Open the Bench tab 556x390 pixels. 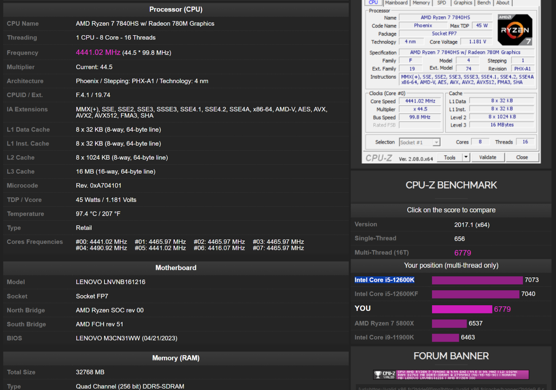click(484, 3)
